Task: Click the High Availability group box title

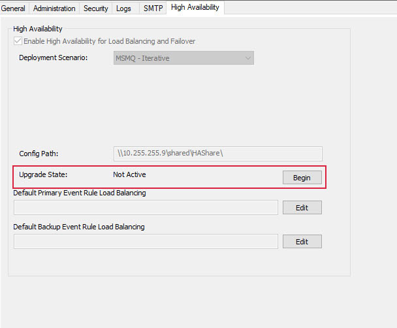Action: pyautogui.click(x=37, y=29)
